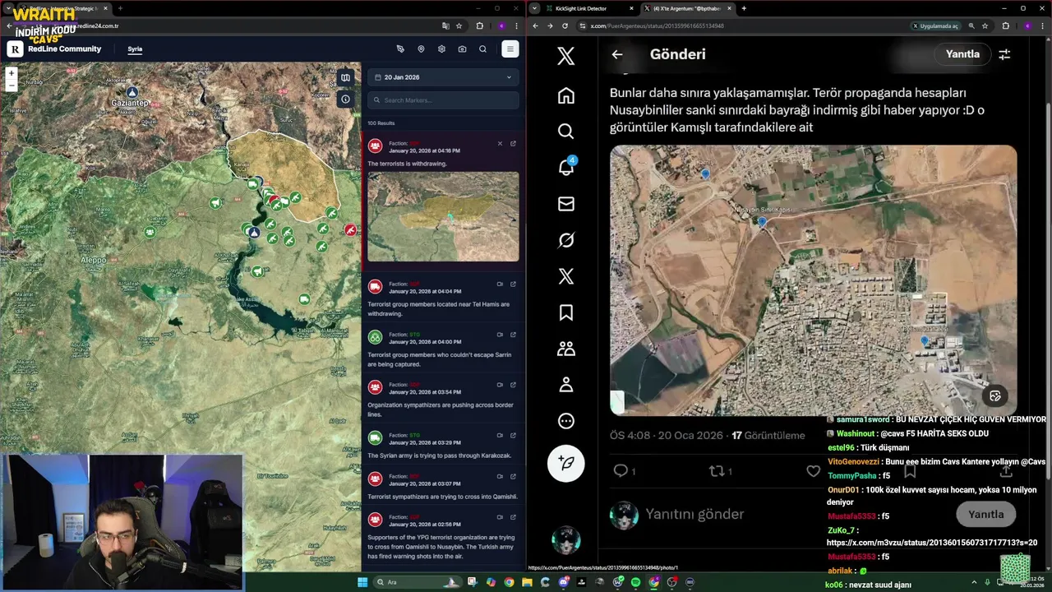The width and height of the screenshot is (1052, 592).
Task: Expand the tab search chevron in right browser
Action: (x=535, y=8)
